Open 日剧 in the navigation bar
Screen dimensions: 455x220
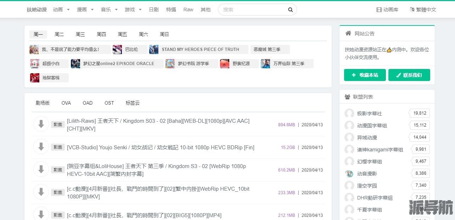[154, 10]
